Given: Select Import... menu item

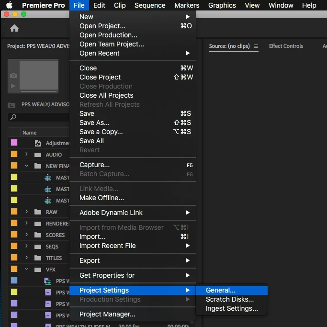Looking at the screenshot, I should [x=133, y=237].
